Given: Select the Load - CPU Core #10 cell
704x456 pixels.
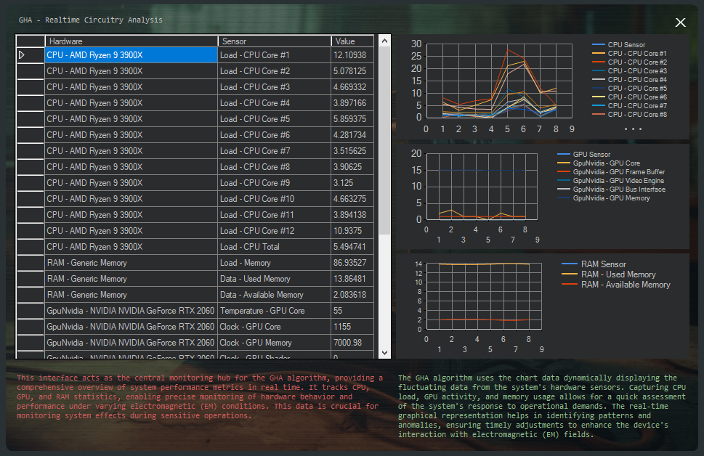Looking at the screenshot, I should [275, 199].
